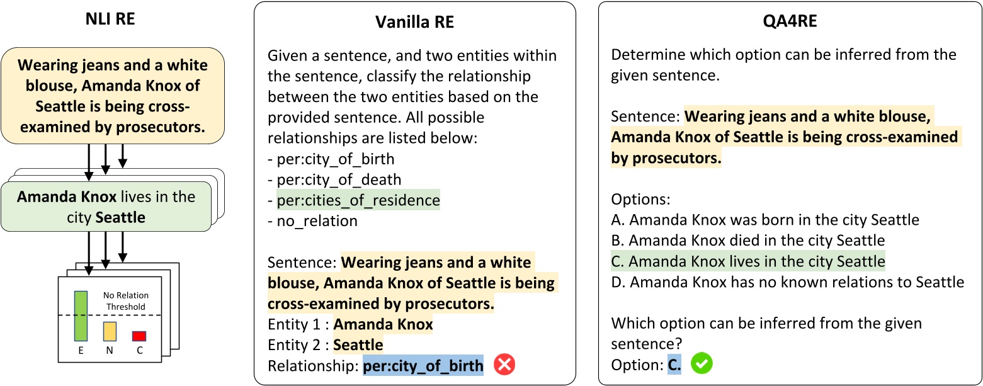Click the highlighted Entity 2 value Seattle
Screen dimensions: 983x386
coord(358,345)
